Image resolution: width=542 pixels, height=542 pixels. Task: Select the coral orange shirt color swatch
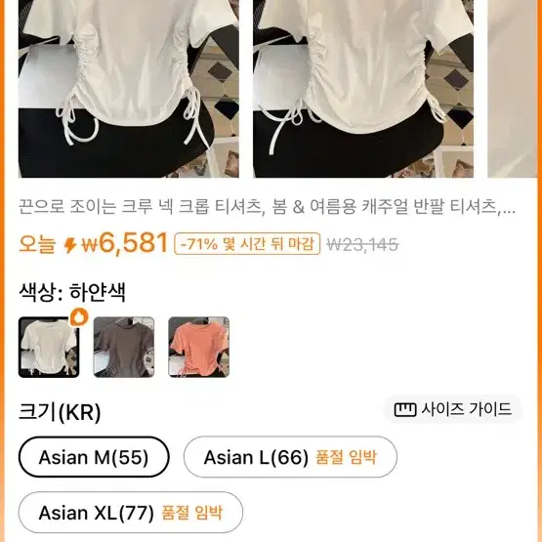(x=199, y=347)
